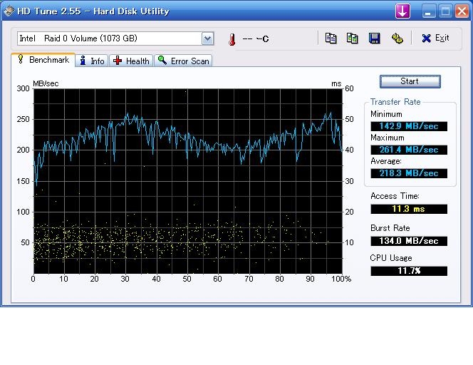Click the Access Time 11.3 ms value
The width and height of the screenshot is (473, 365).
click(x=409, y=209)
